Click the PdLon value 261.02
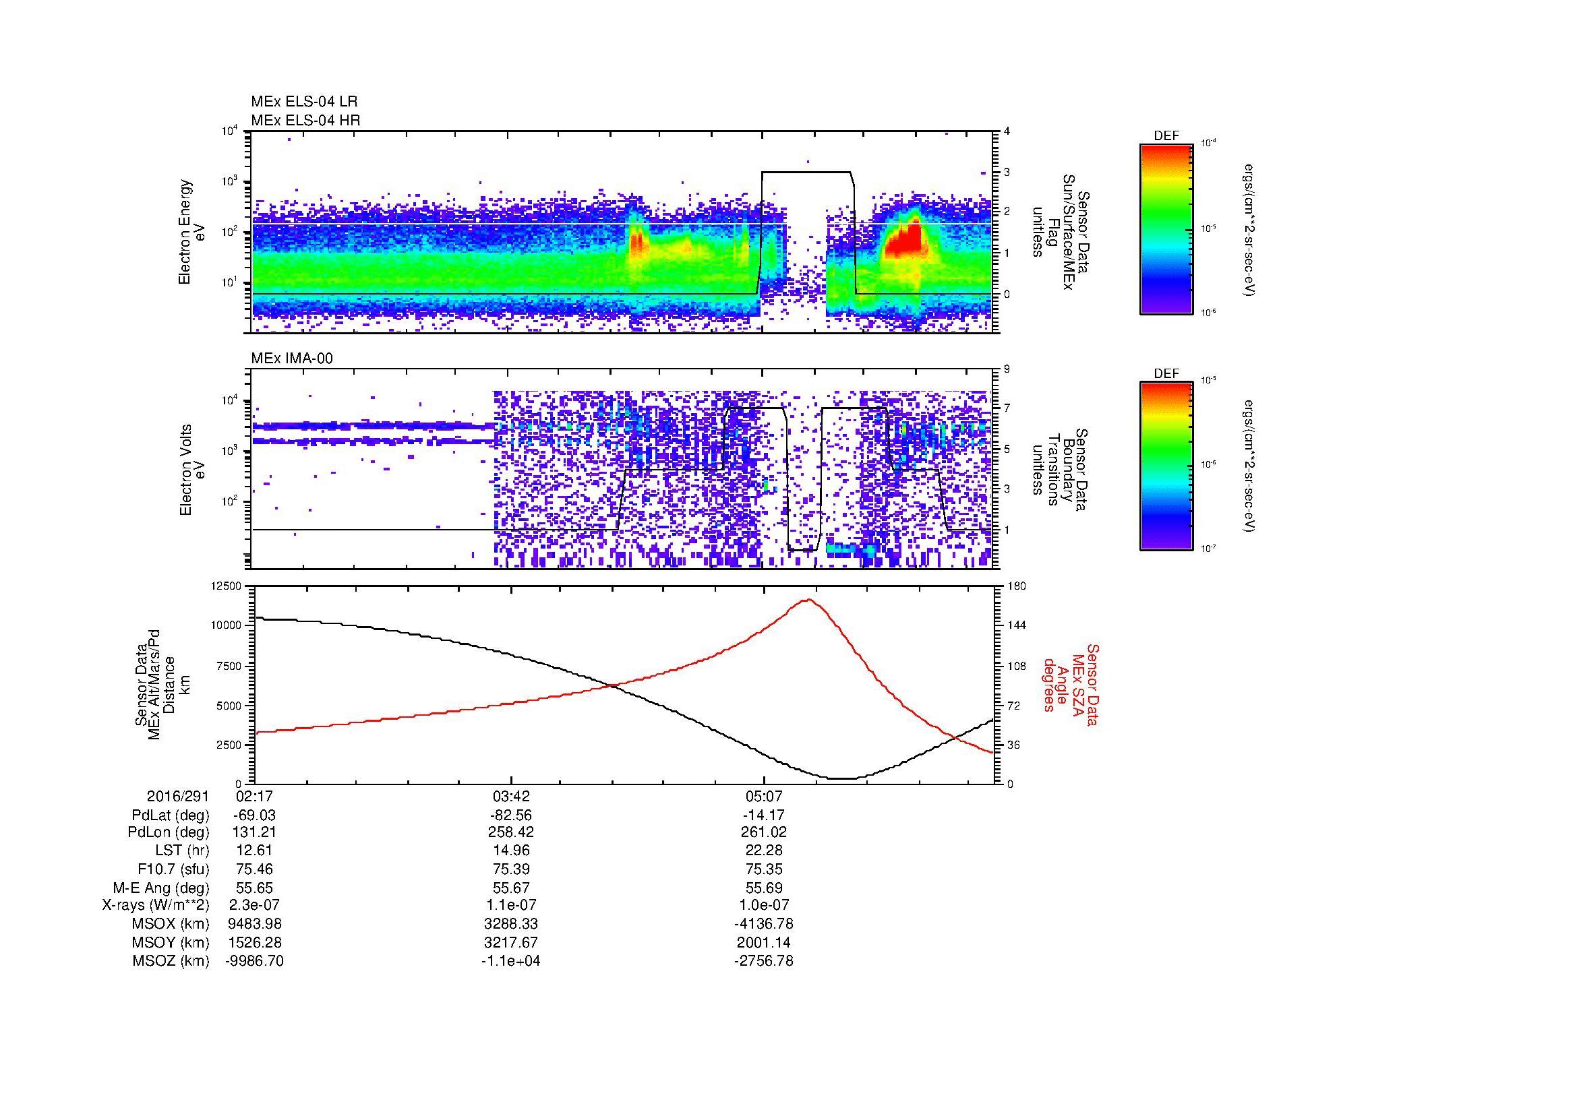The height and width of the screenshot is (1114, 1577). (764, 832)
